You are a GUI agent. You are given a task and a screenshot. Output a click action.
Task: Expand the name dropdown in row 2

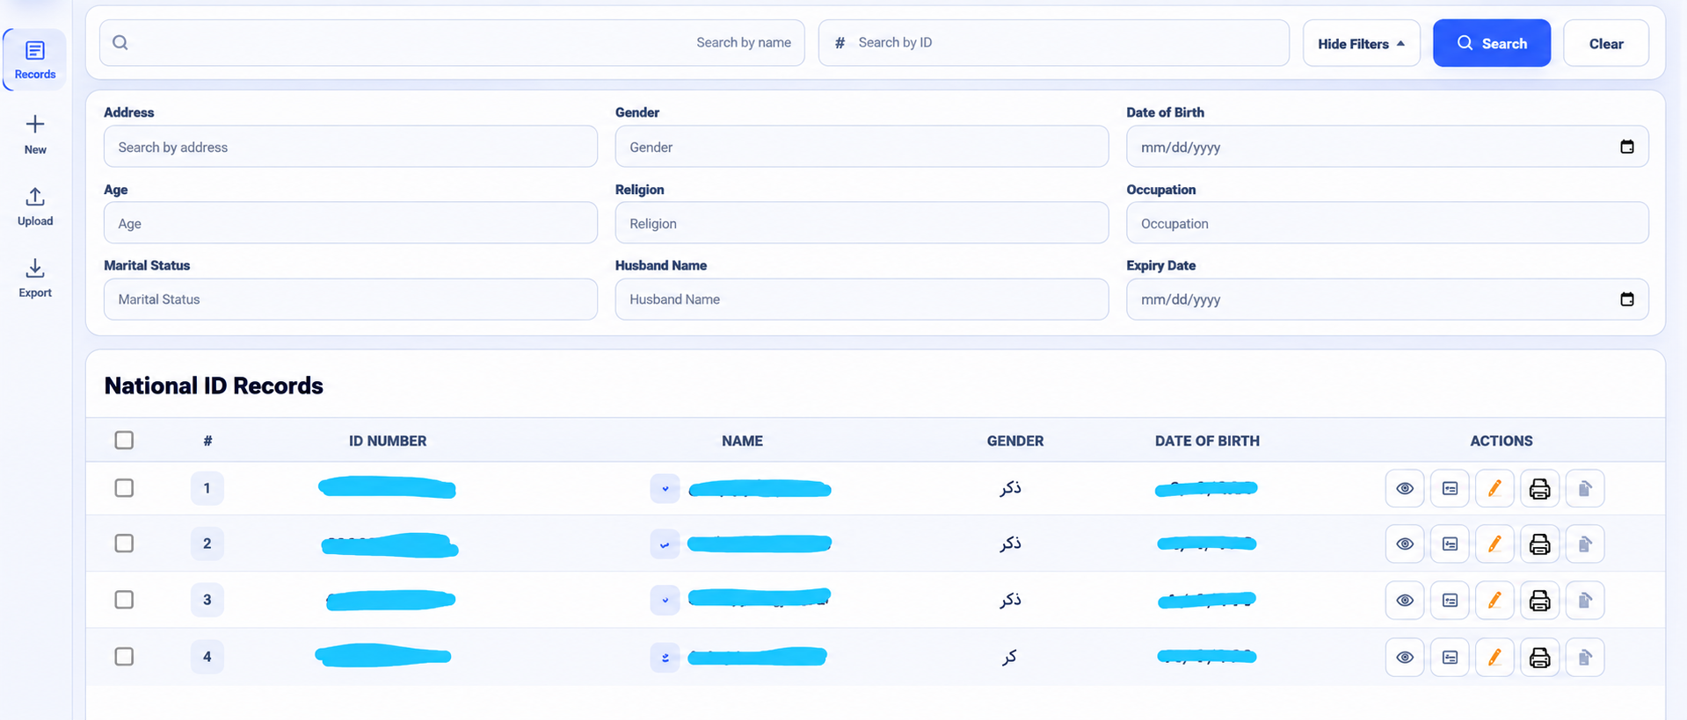(x=665, y=544)
